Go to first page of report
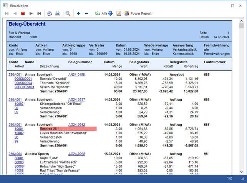 (7, 13)
